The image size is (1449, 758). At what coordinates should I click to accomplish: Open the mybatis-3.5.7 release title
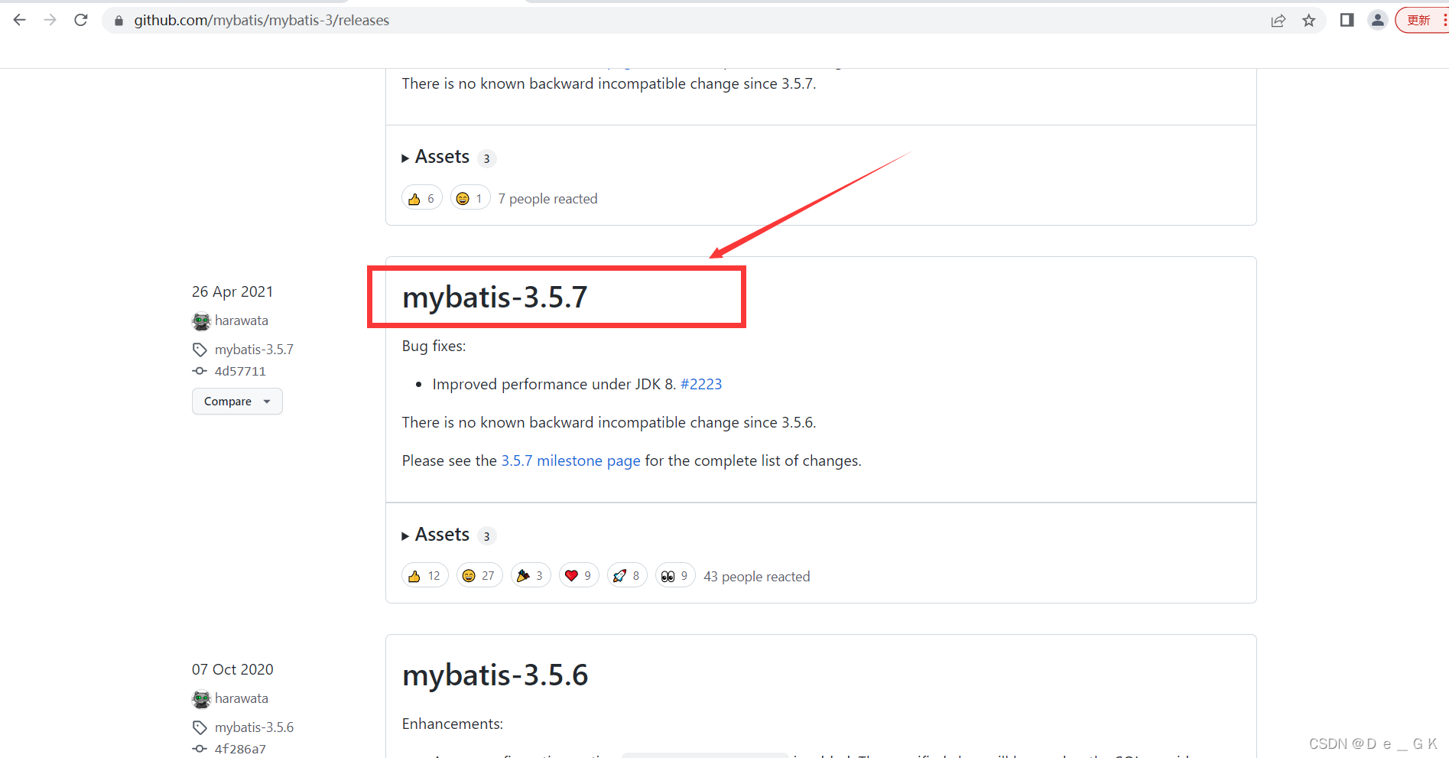495,297
